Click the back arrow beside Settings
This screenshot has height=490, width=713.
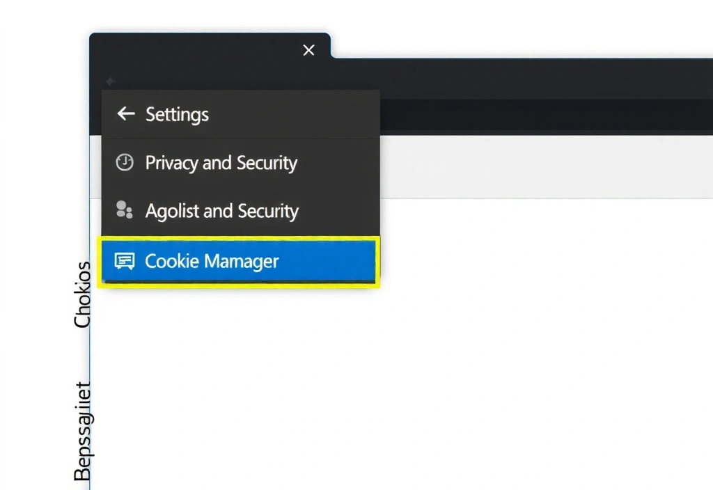[125, 114]
